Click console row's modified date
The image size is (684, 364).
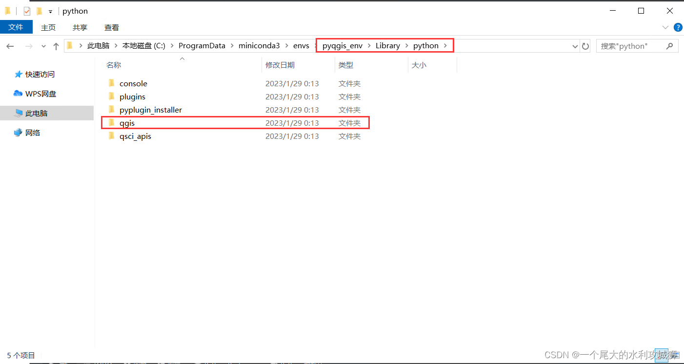[292, 84]
